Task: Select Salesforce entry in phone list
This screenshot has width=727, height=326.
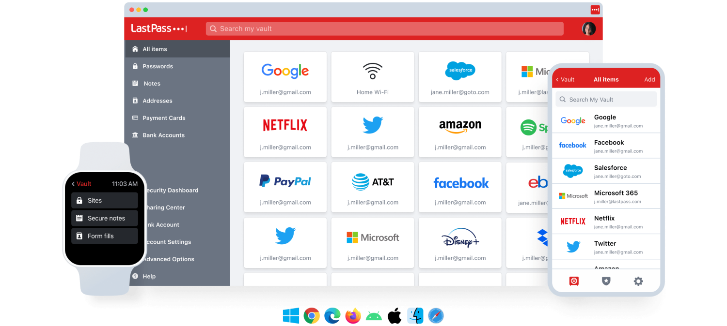Action: click(x=606, y=171)
